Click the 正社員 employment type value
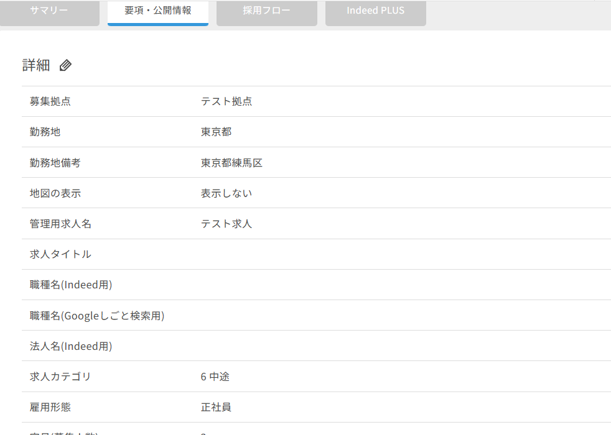Screen dimensions: 611x435 pos(216,407)
